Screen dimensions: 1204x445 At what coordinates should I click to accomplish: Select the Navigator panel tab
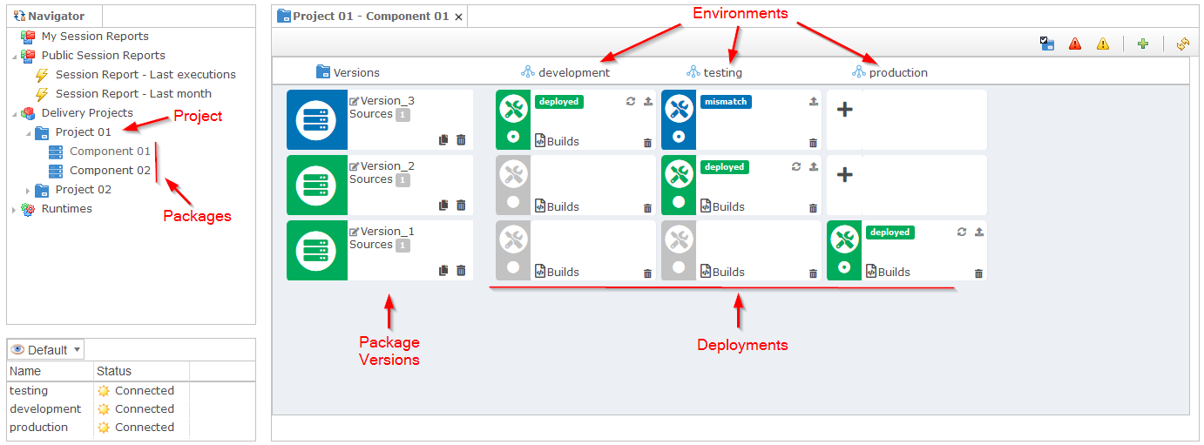tap(54, 16)
